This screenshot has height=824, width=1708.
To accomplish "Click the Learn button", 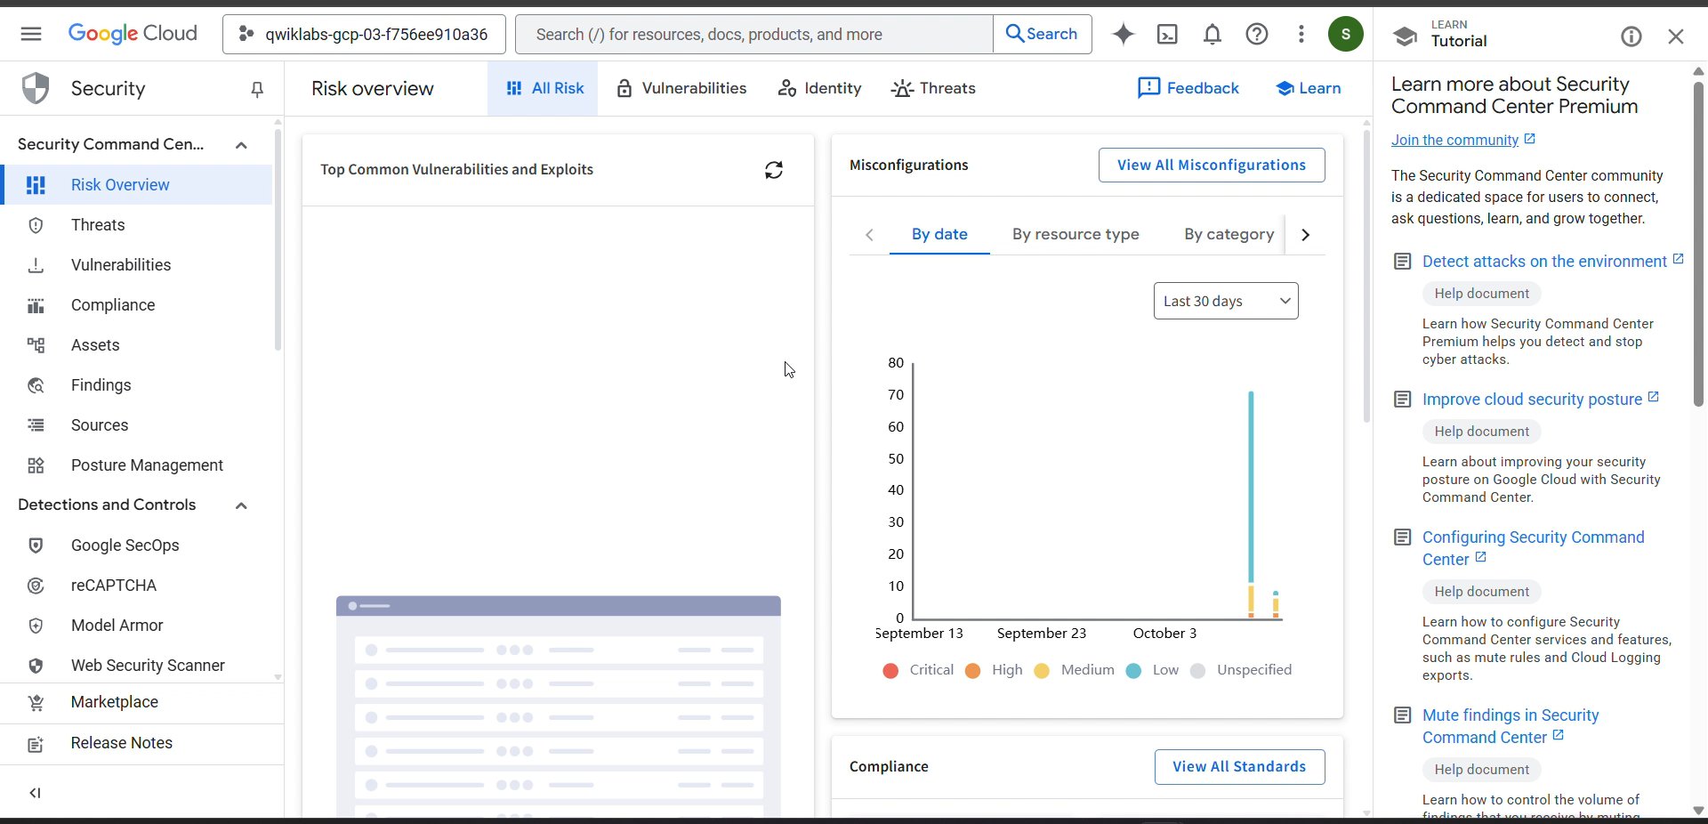I will click(x=1309, y=88).
